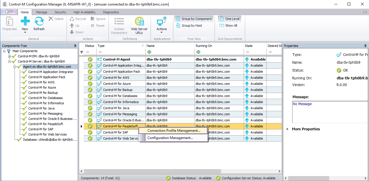The width and height of the screenshot is (369, 181).
Task: Click Configuration Server Status green check icon
Action: pos(218,178)
